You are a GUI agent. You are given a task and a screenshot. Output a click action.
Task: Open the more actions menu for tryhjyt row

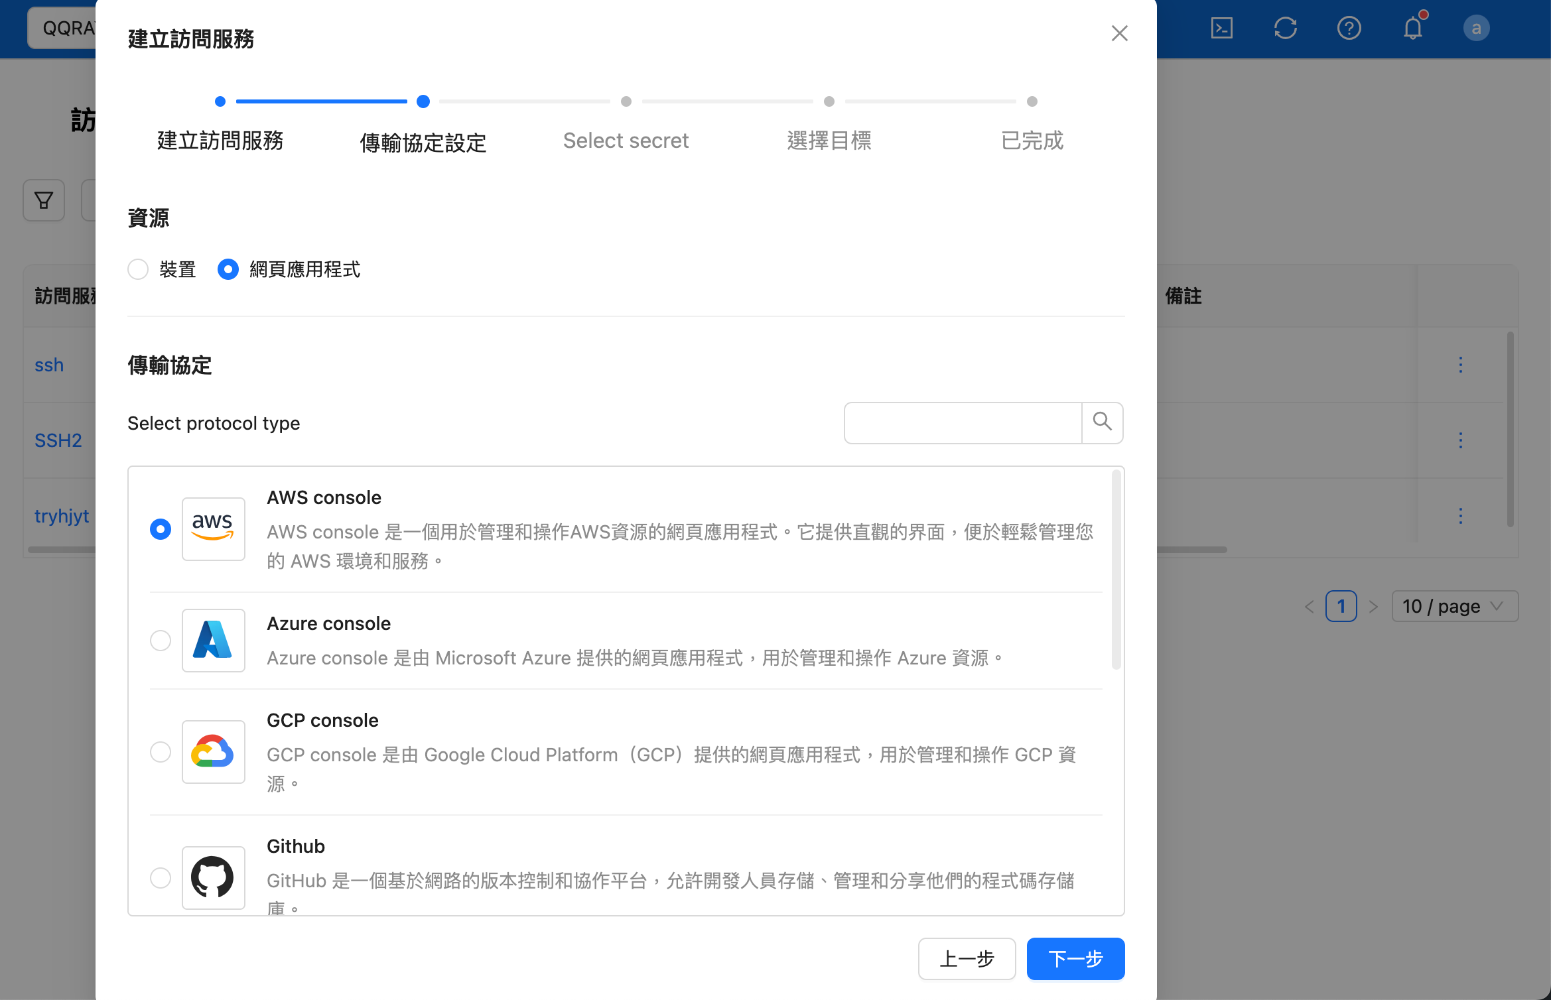(1460, 516)
